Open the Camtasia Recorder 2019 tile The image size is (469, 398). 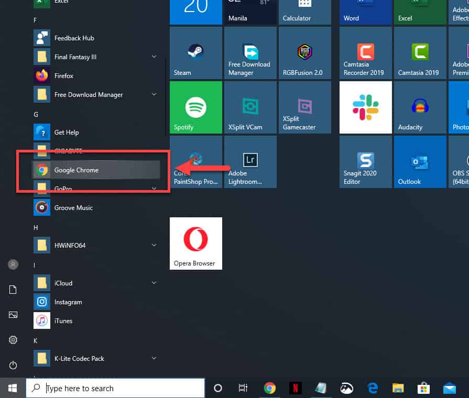point(366,53)
